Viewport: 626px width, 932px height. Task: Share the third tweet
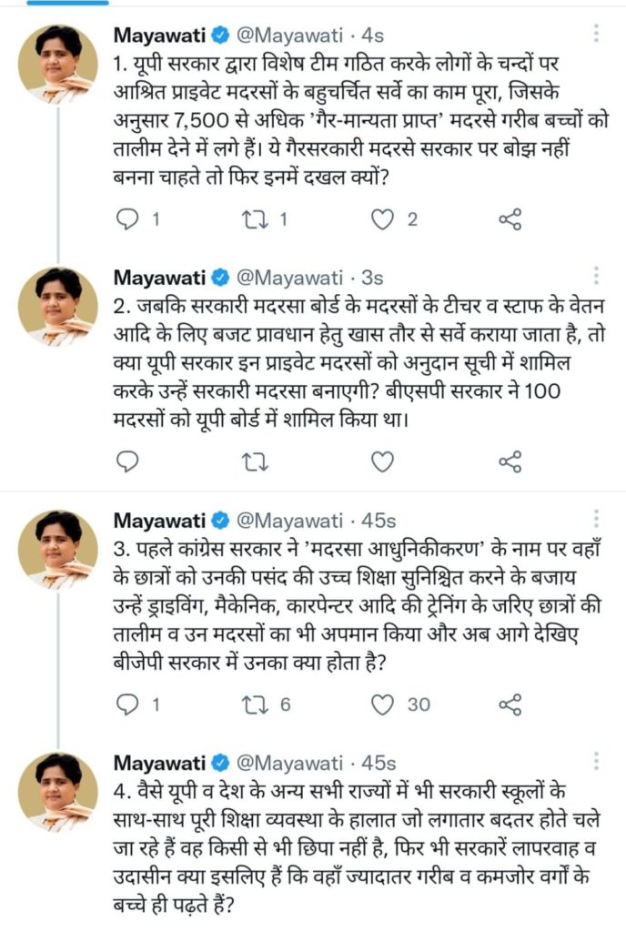point(510,704)
